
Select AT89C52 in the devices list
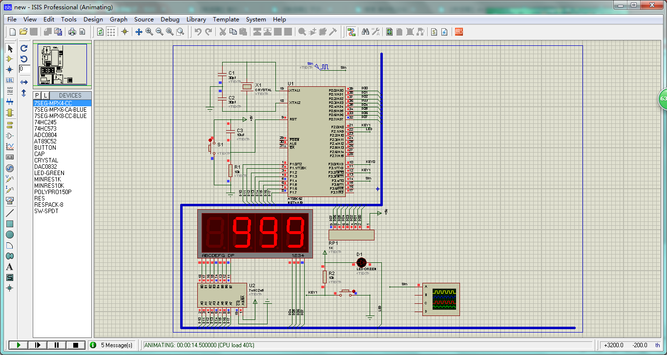click(x=45, y=141)
